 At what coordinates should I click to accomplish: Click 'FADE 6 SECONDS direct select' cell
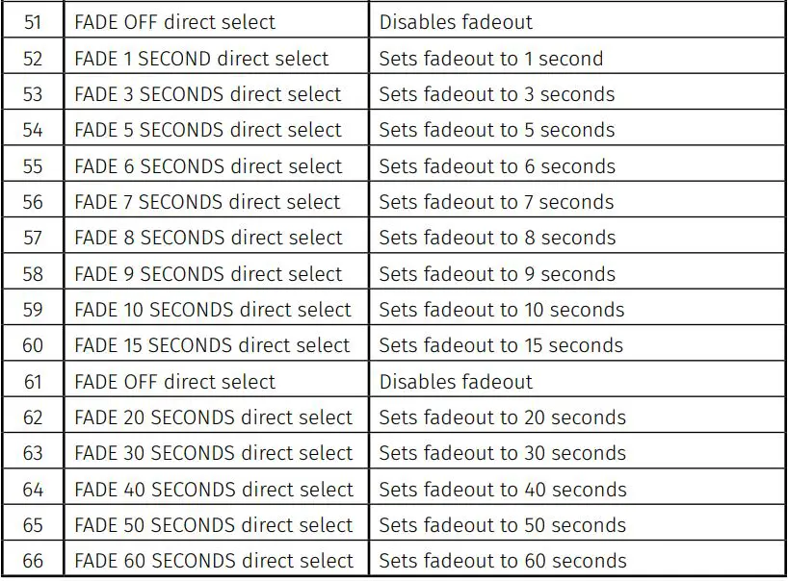pyautogui.click(x=208, y=166)
